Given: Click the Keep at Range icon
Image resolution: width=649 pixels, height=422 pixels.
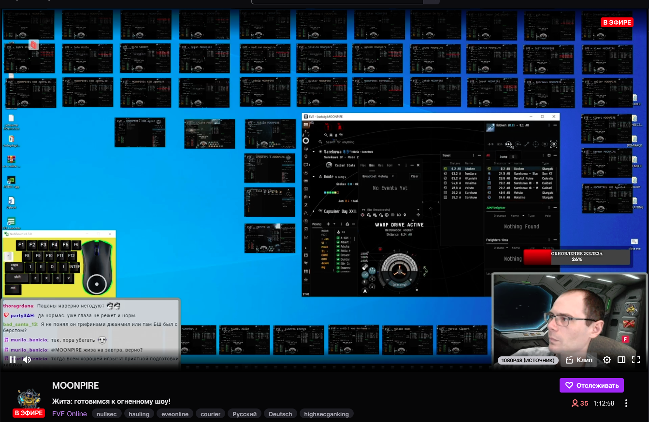Looking at the screenshot, I should (527, 144).
